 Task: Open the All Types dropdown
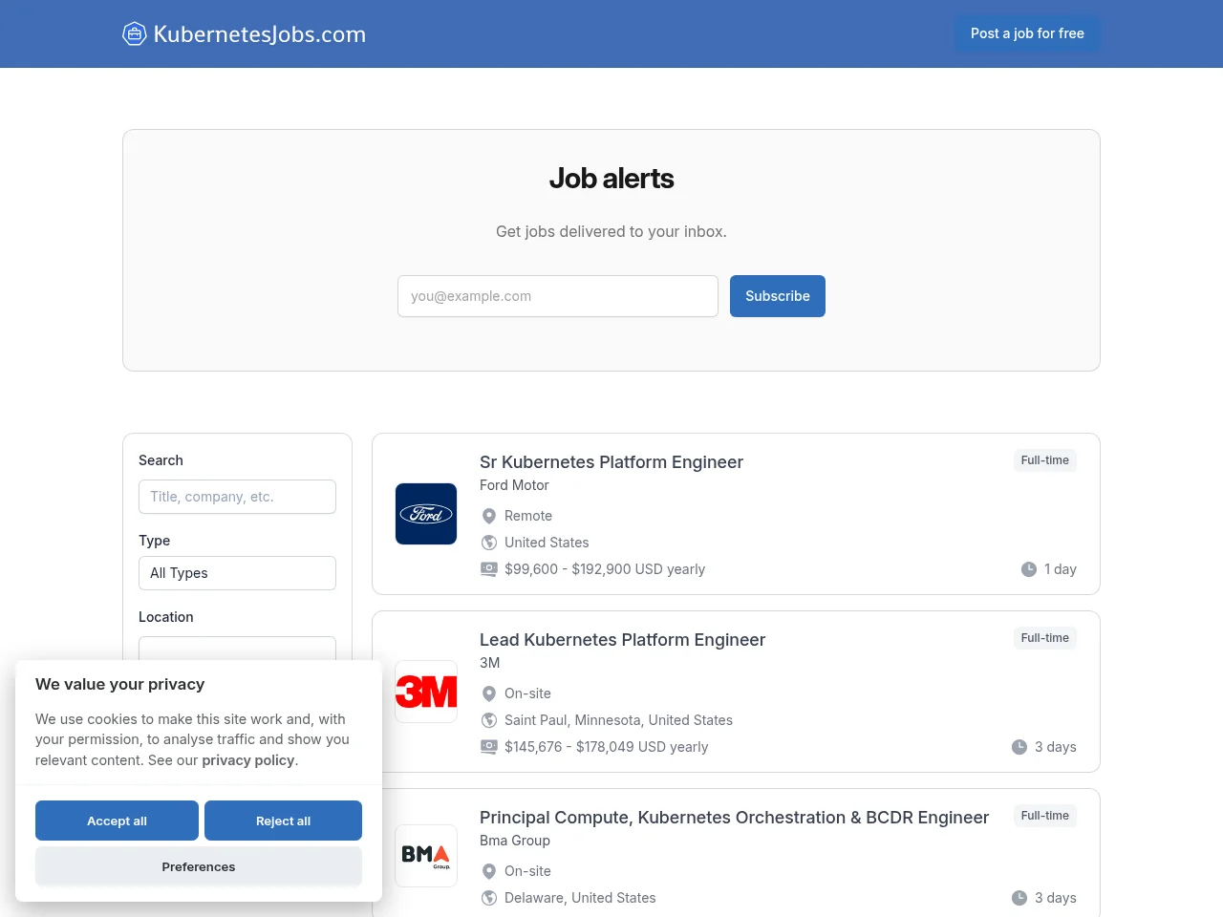point(237,573)
